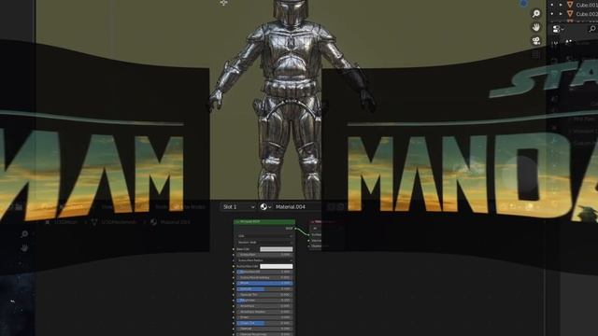Toggle the camera view icon
Viewport: 598px width, 336px height.
tap(536, 40)
